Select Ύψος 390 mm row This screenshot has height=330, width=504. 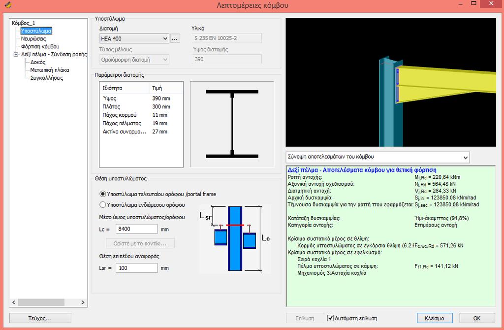(x=141, y=99)
